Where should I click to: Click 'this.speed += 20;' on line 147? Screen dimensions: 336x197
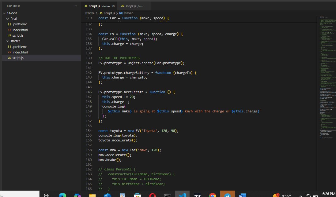(119, 97)
